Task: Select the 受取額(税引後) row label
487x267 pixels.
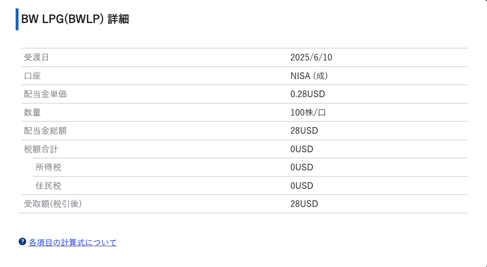Action: 53,204
